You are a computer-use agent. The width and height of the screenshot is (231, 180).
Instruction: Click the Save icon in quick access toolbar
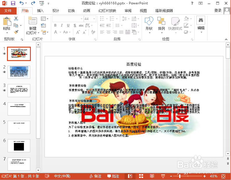[13, 3]
